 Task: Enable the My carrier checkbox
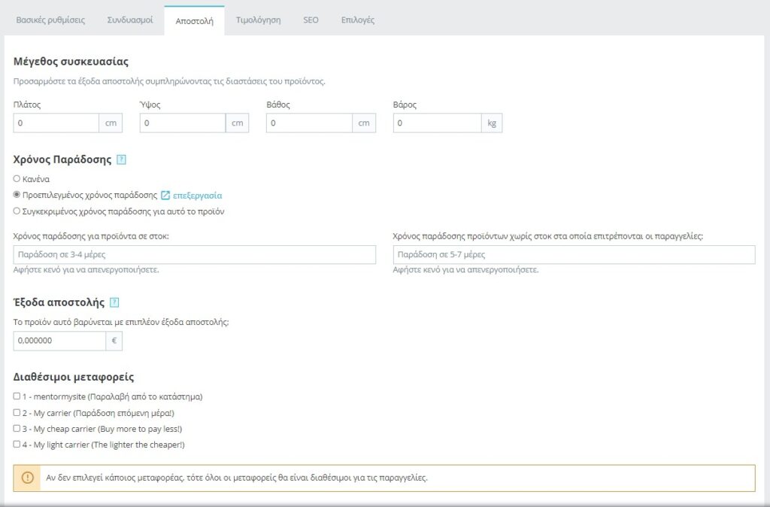click(17, 413)
